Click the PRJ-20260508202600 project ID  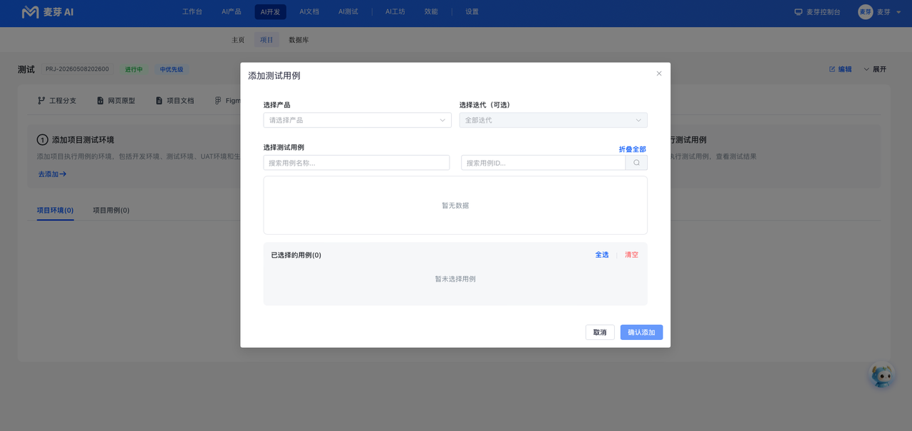pyautogui.click(x=77, y=70)
